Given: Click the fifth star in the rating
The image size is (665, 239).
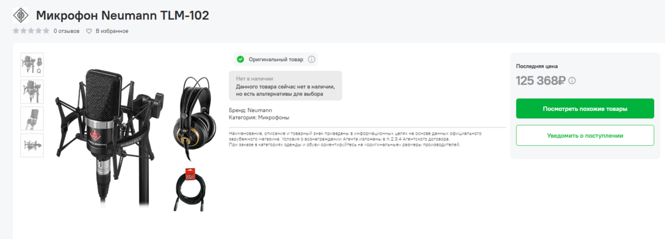Looking at the screenshot, I should coord(46,30).
